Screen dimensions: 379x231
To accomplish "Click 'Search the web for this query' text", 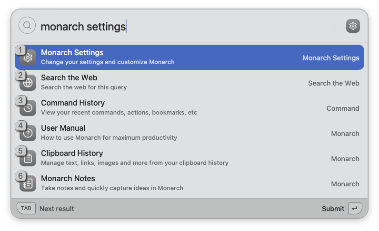I will click(84, 87).
